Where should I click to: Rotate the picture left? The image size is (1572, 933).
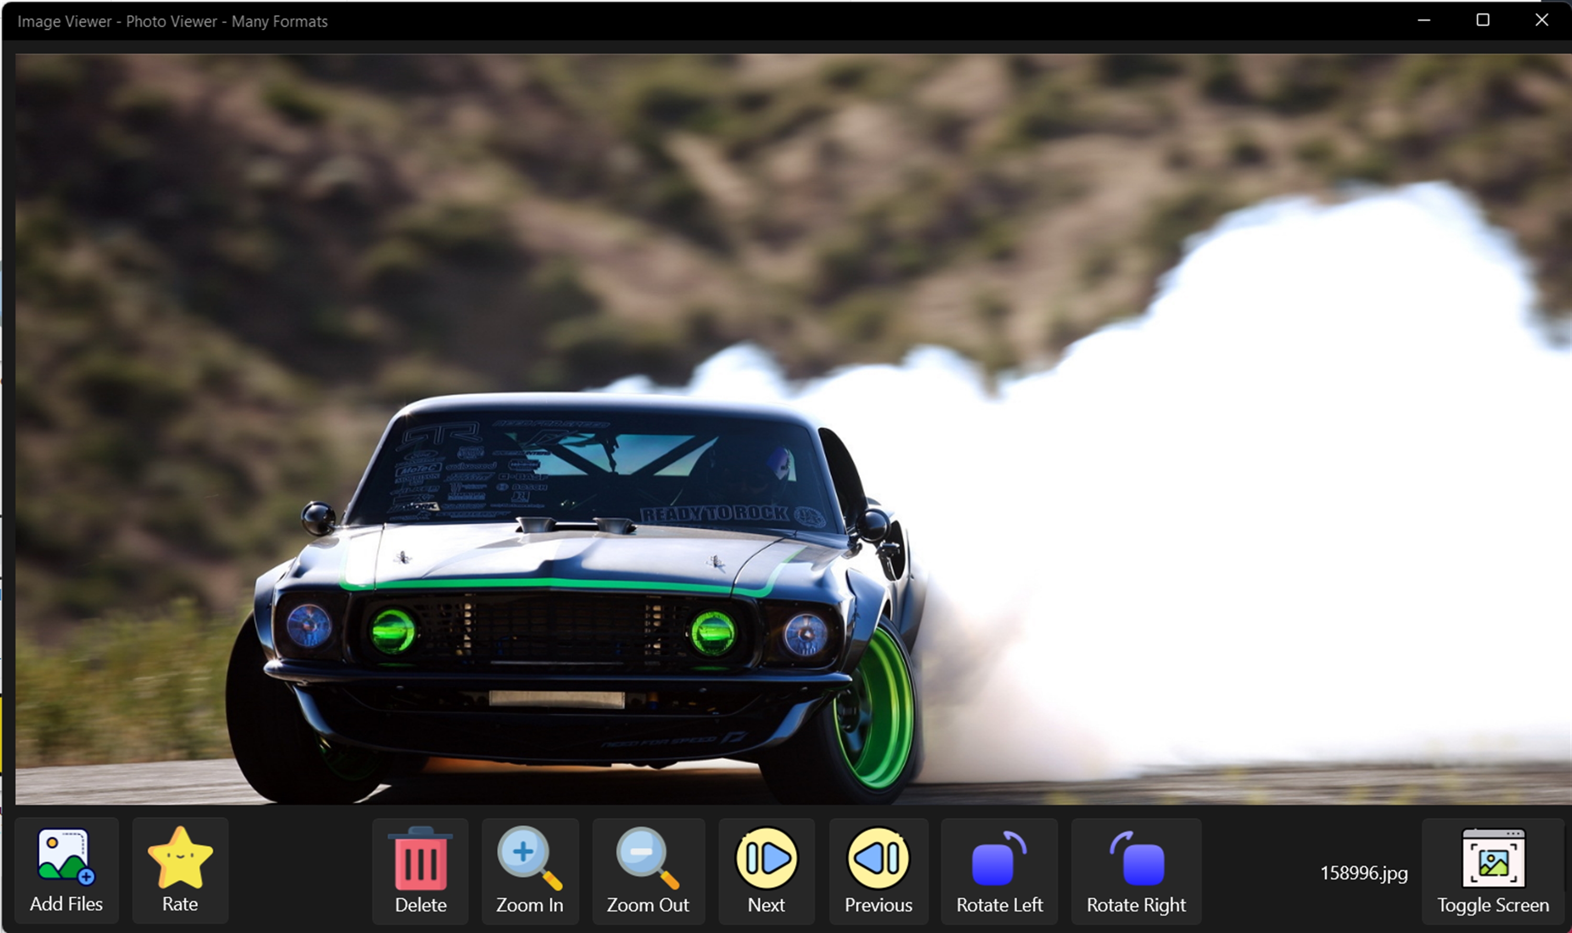pyautogui.click(x=999, y=859)
